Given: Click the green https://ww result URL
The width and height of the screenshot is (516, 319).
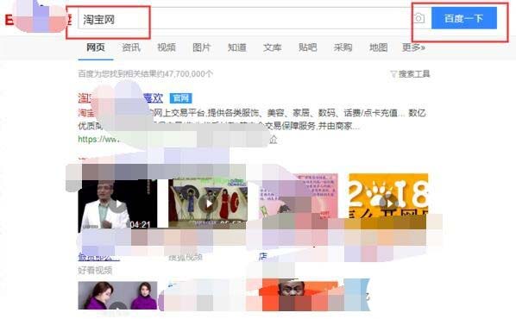Looking at the screenshot, I should [x=98, y=139].
